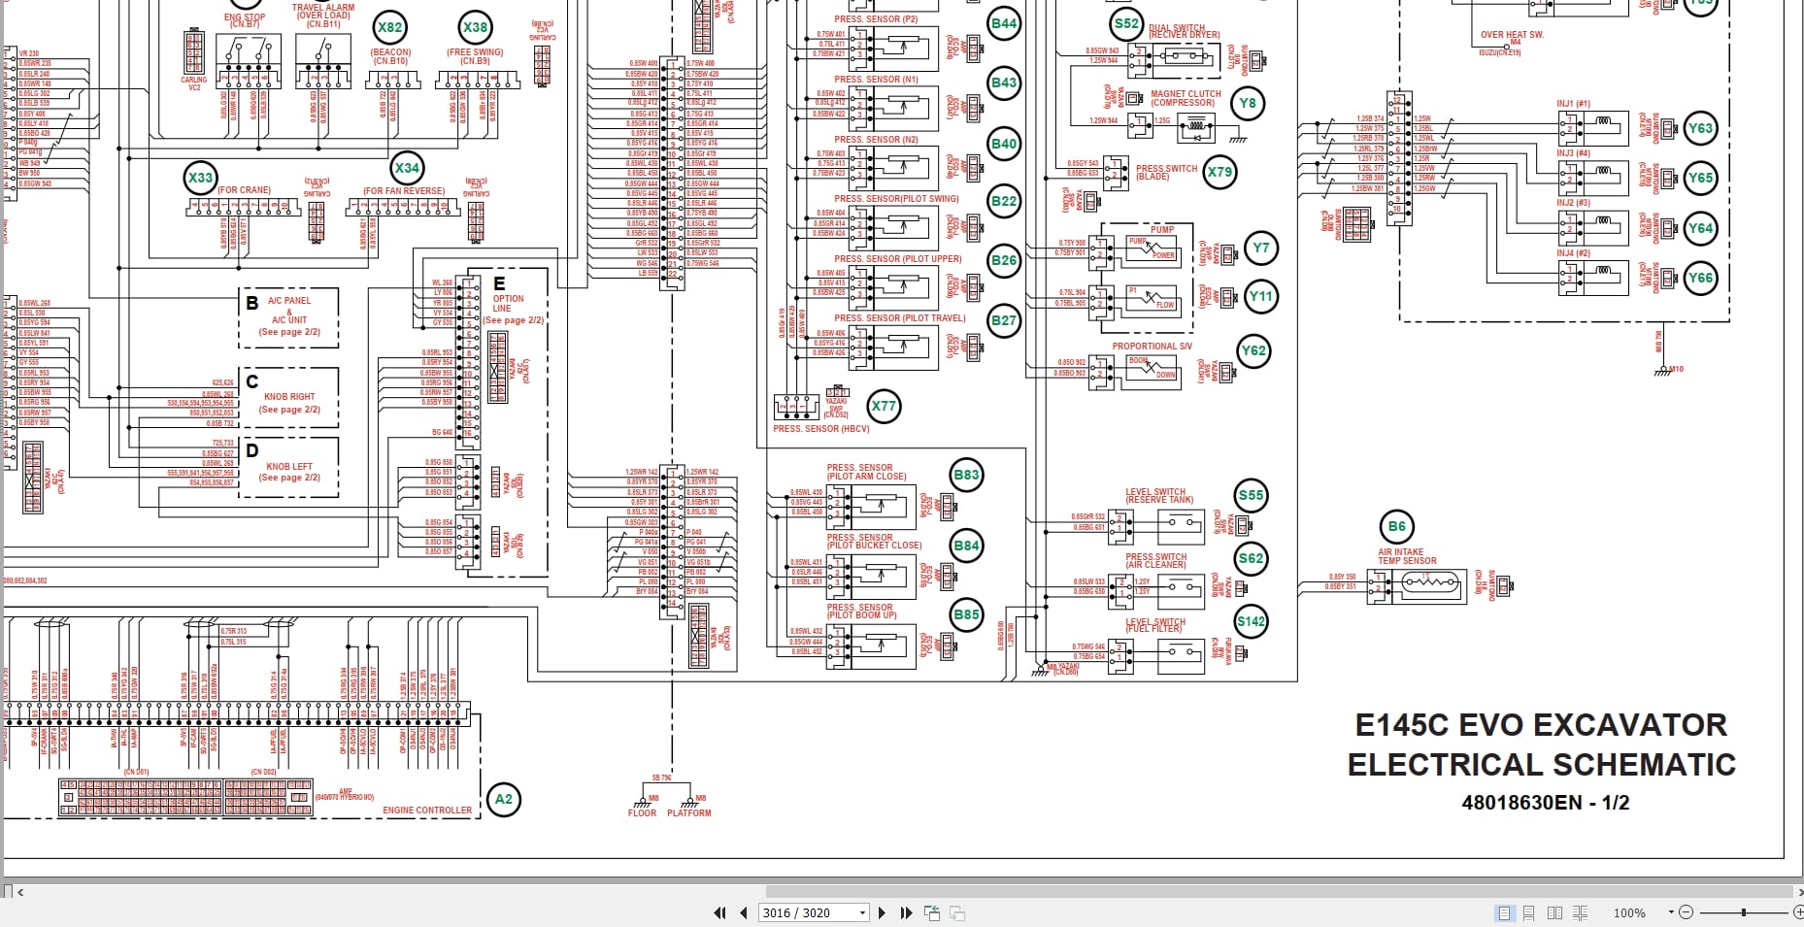
Task: Click the horizontal scrollbar thumb
Action: [1277, 891]
